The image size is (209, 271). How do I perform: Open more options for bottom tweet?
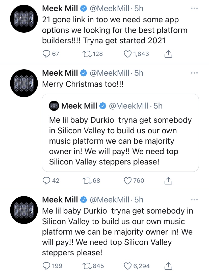pos(194,200)
